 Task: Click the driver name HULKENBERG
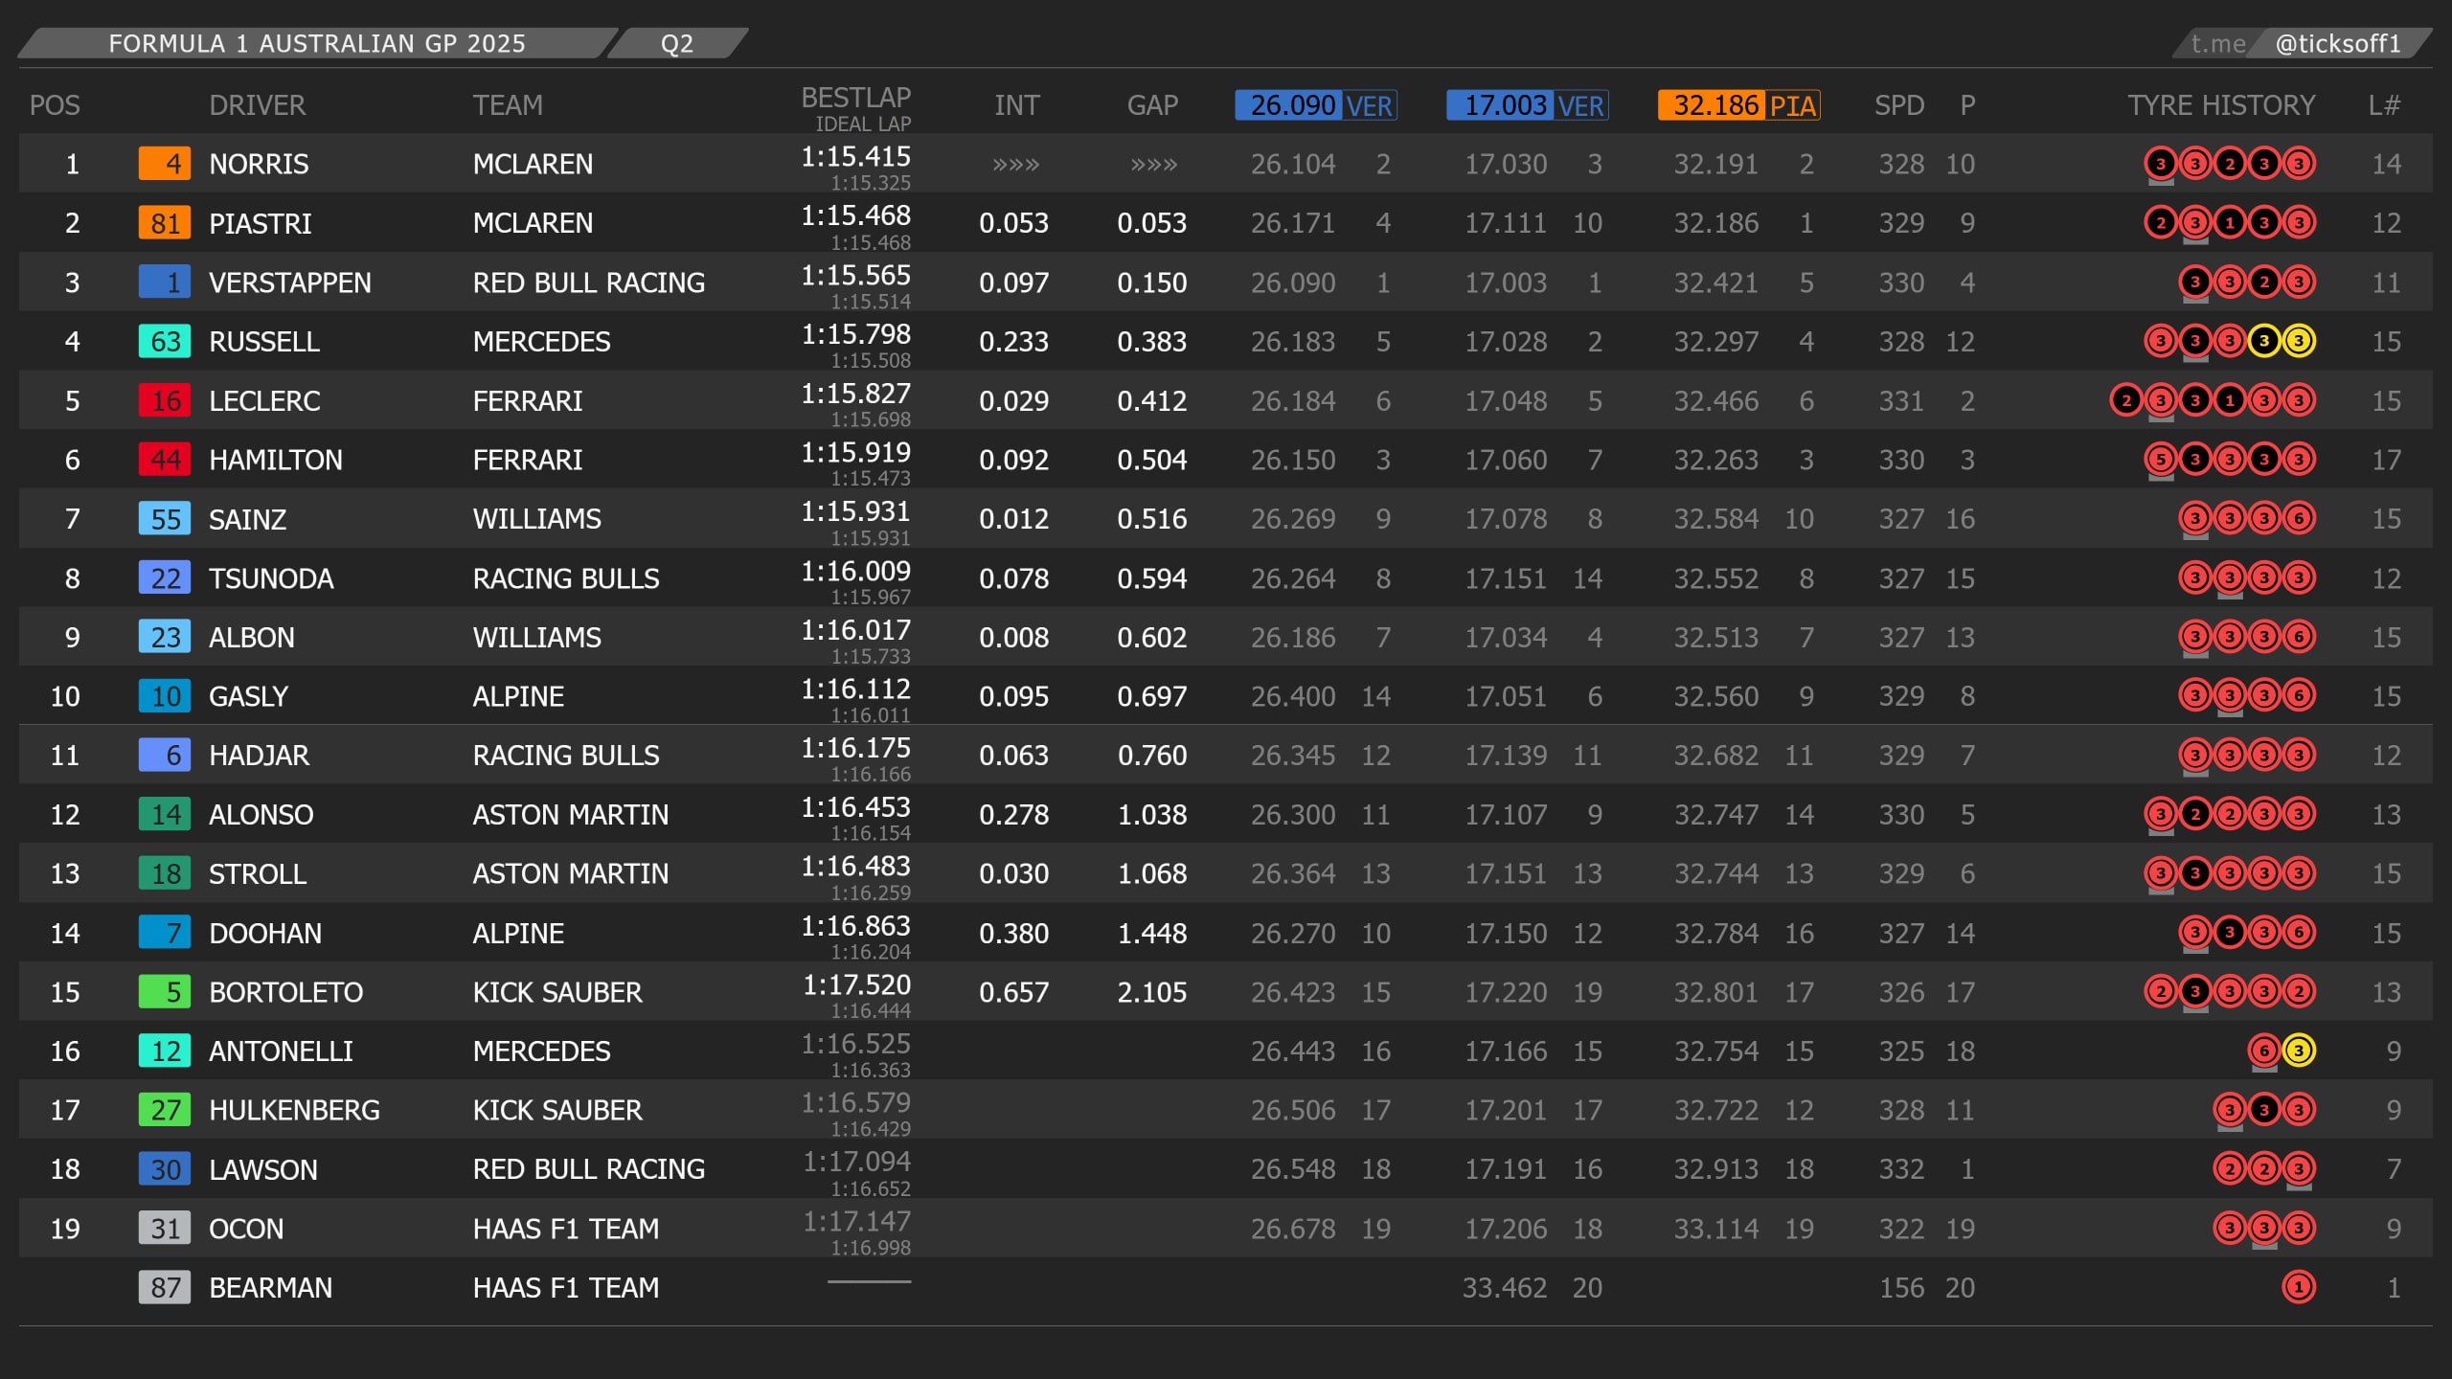click(x=294, y=1110)
